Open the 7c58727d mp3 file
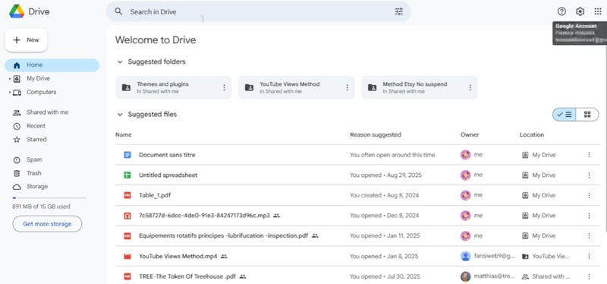Viewport: 607px width, 284px height. point(204,216)
